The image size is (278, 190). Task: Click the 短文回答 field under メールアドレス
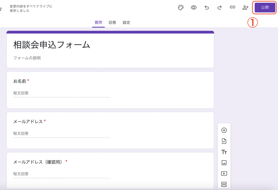pos(62,133)
